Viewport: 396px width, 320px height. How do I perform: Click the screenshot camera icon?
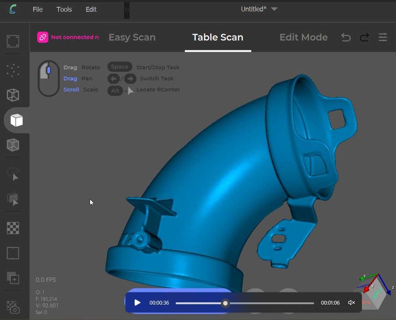pyautogui.click(x=13, y=307)
